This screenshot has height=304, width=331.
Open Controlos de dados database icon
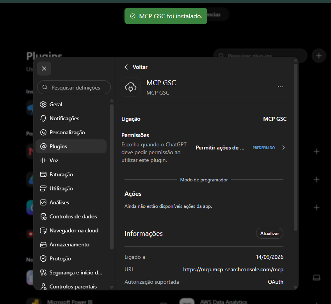[43, 216]
